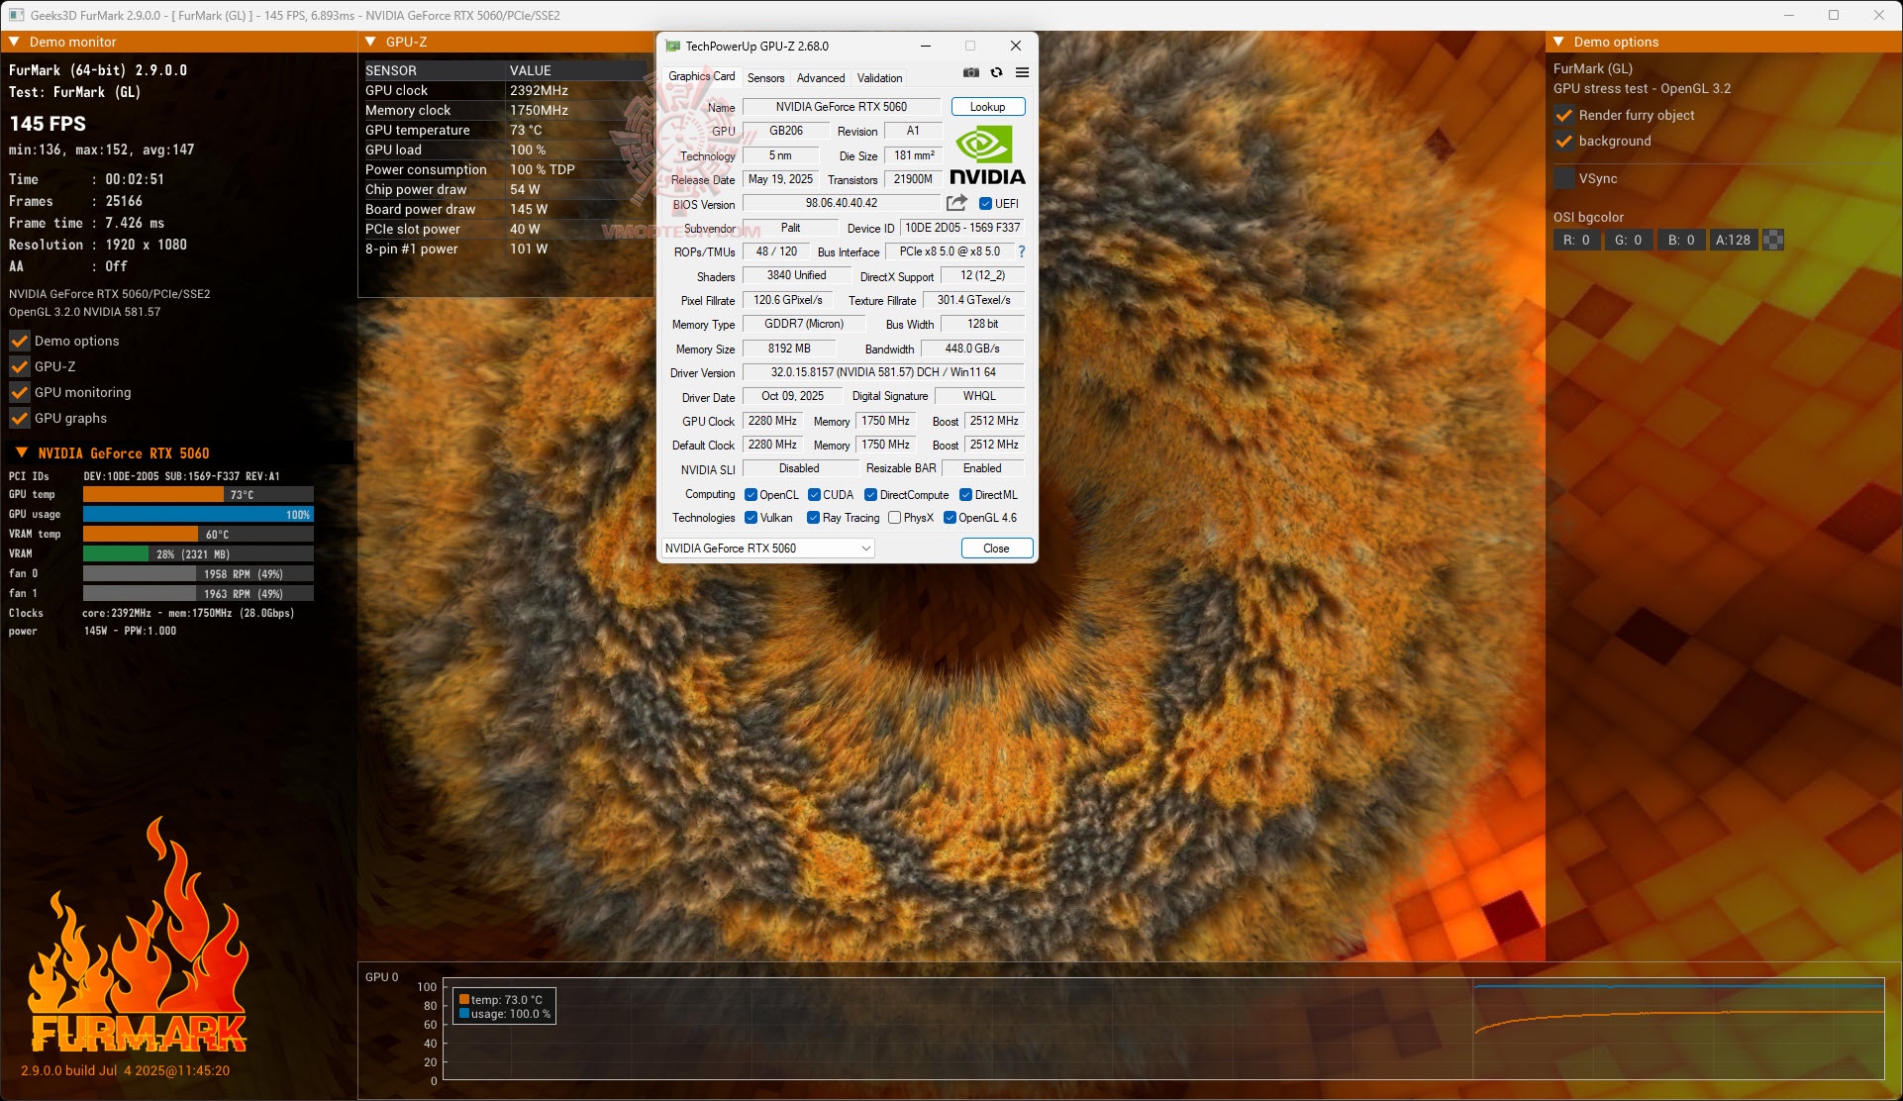Screen dimensions: 1903x1101
Task: Click the GPU-Z refresh icon
Action: (996, 72)
